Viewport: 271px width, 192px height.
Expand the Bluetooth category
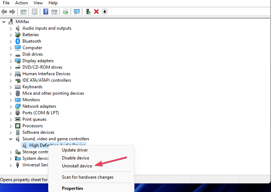(x=11, y=42)
